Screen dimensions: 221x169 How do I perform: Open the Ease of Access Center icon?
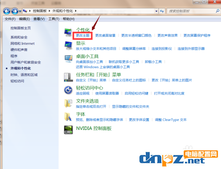(68, 90)
